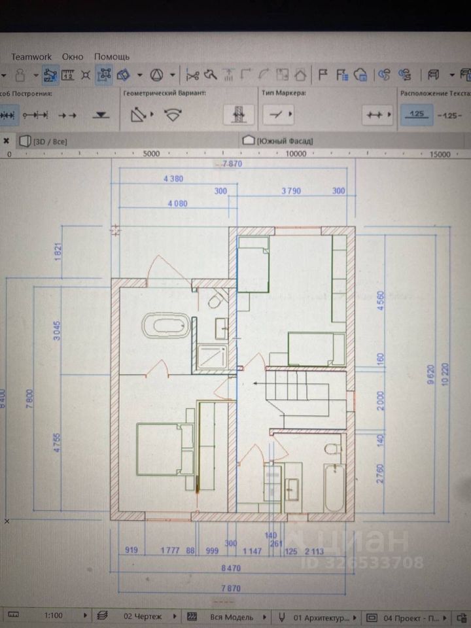Select the arc dimension geometry variant
Image resolution: width=471 pixels, height=628 pixels.
point(173,115)
